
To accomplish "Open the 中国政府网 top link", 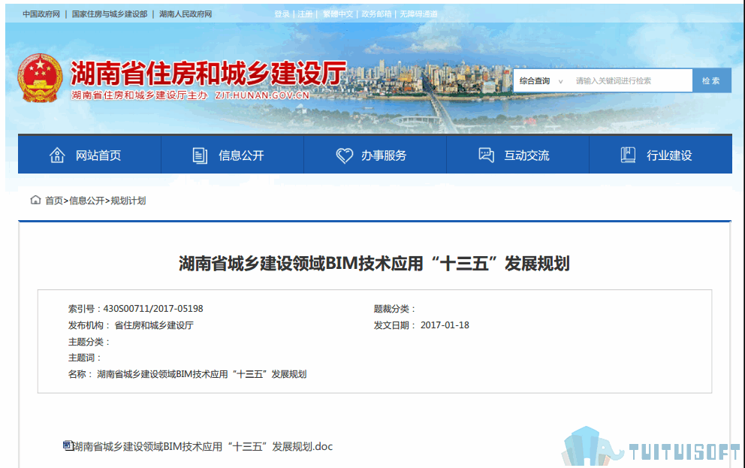I will [x=41, y=14].
